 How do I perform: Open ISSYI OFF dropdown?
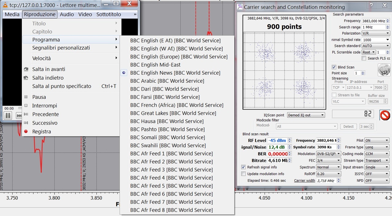377,174
